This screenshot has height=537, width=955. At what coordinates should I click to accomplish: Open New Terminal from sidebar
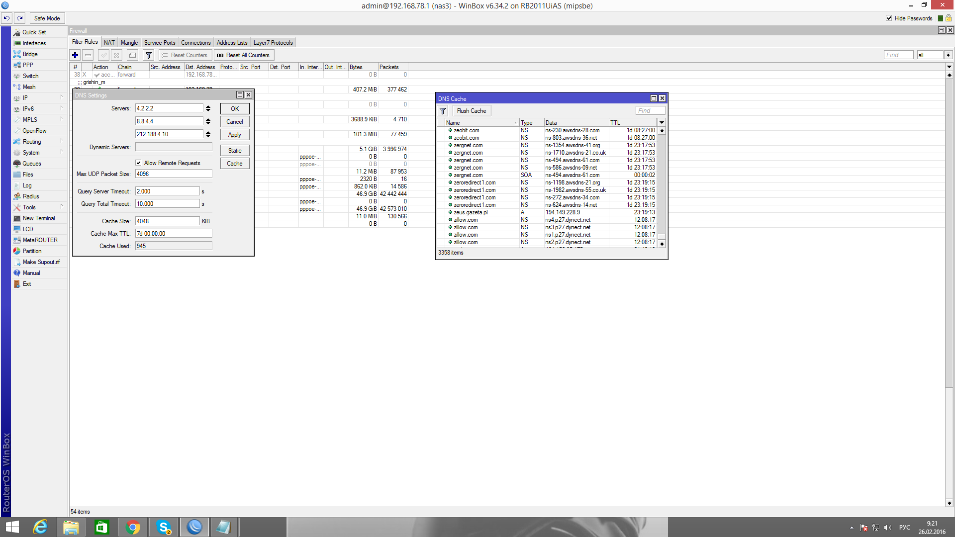38,218
